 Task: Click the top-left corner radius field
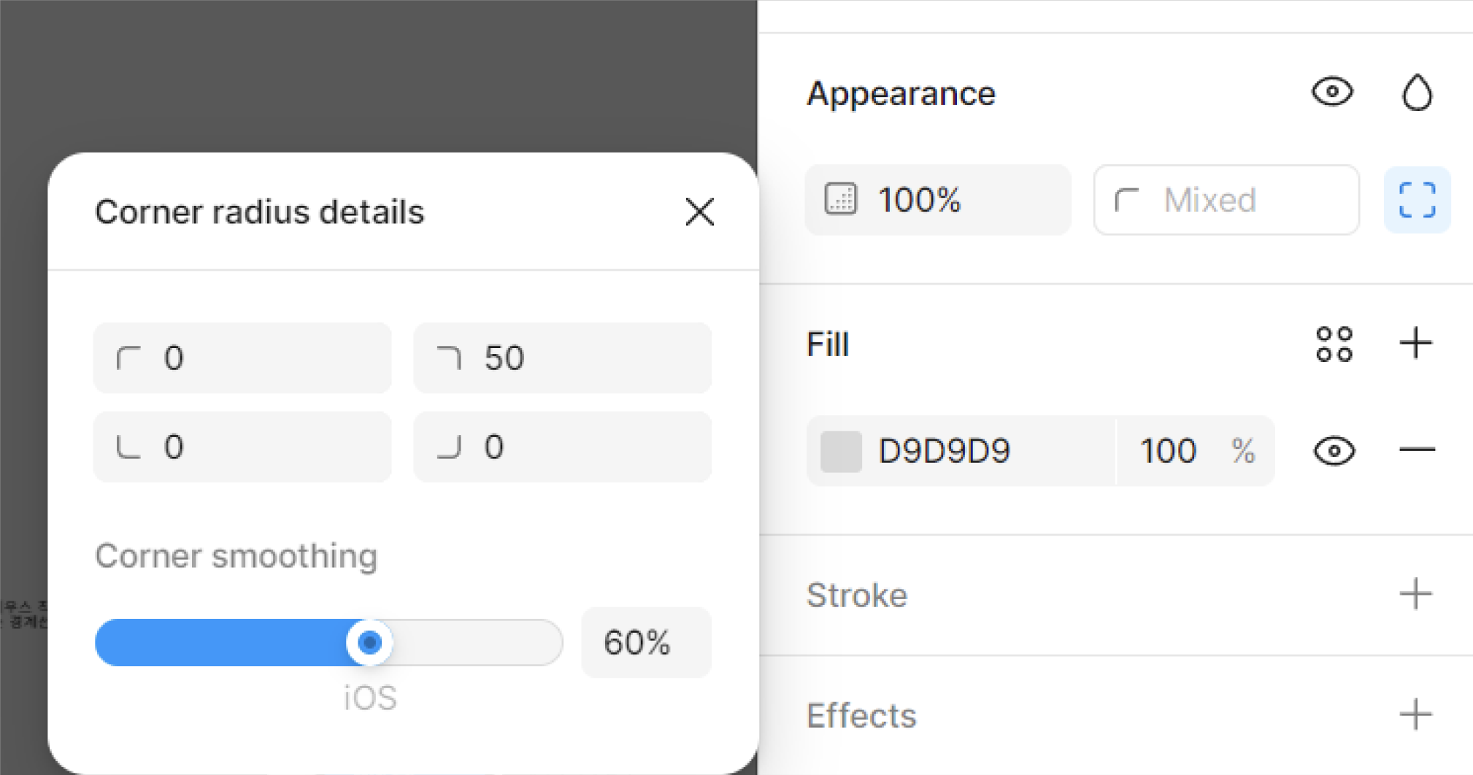tap(242, 358)
